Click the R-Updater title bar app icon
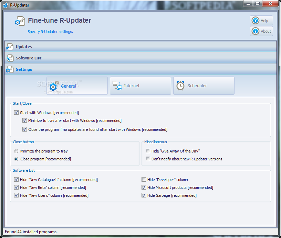This screenshot has height=238, width=281. (x=6, y=5)
